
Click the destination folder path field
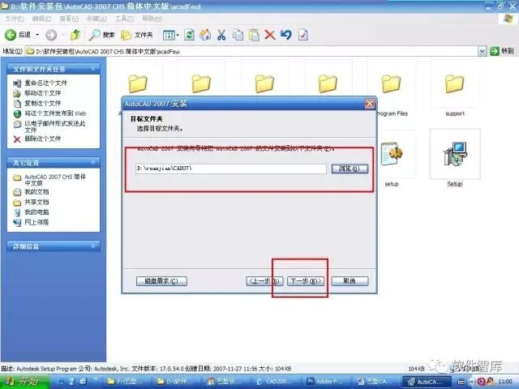[x=230, y=169]
